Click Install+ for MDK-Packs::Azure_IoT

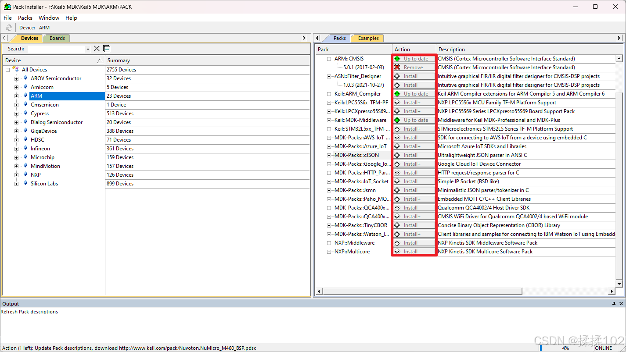[414, 146]
